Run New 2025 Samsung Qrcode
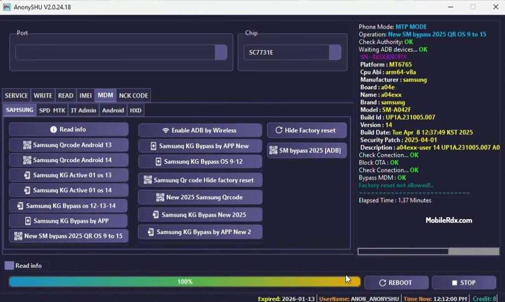Viewport: 505px width, 302px height. 200,198
